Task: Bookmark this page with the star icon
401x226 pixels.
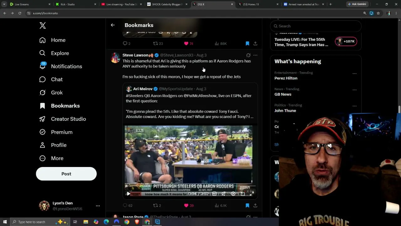Action: (x=378, y=13)
